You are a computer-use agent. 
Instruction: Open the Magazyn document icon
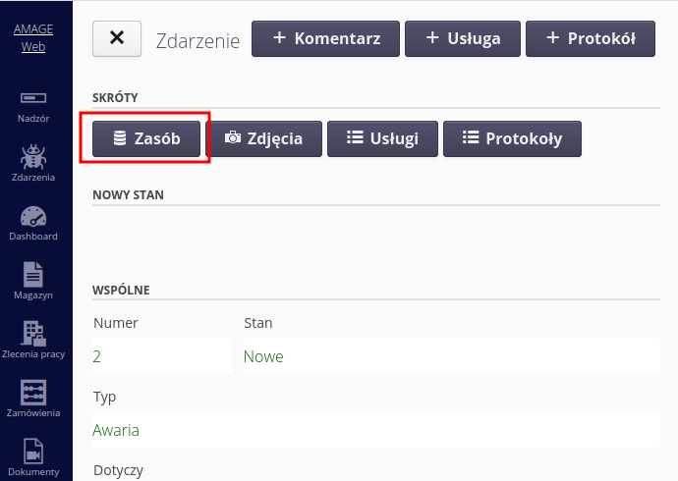click(x=33, y=275)
